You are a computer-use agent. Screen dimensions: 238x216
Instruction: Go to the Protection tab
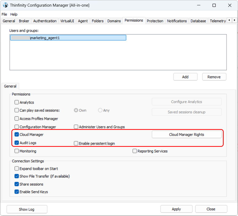click(155, 21)
